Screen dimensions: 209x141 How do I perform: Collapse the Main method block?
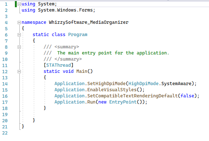[x=19, y=72]
